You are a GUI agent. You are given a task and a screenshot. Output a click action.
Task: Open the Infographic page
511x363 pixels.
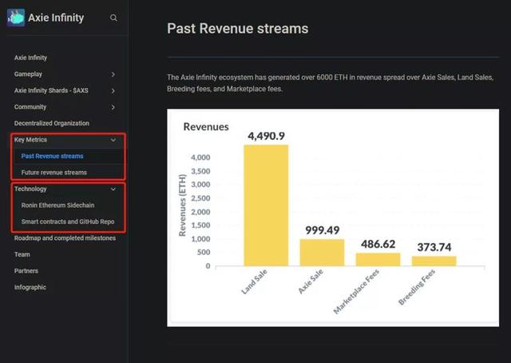[30, 287]
